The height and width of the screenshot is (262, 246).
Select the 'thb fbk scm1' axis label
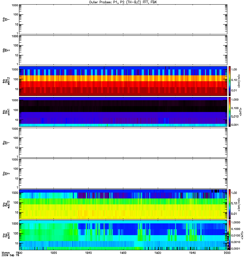6,112
